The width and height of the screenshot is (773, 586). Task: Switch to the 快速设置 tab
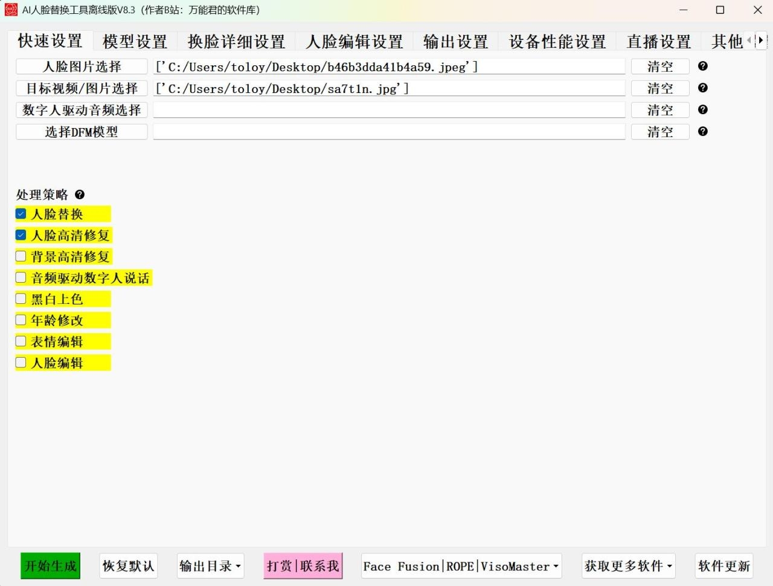click(50, 41)
